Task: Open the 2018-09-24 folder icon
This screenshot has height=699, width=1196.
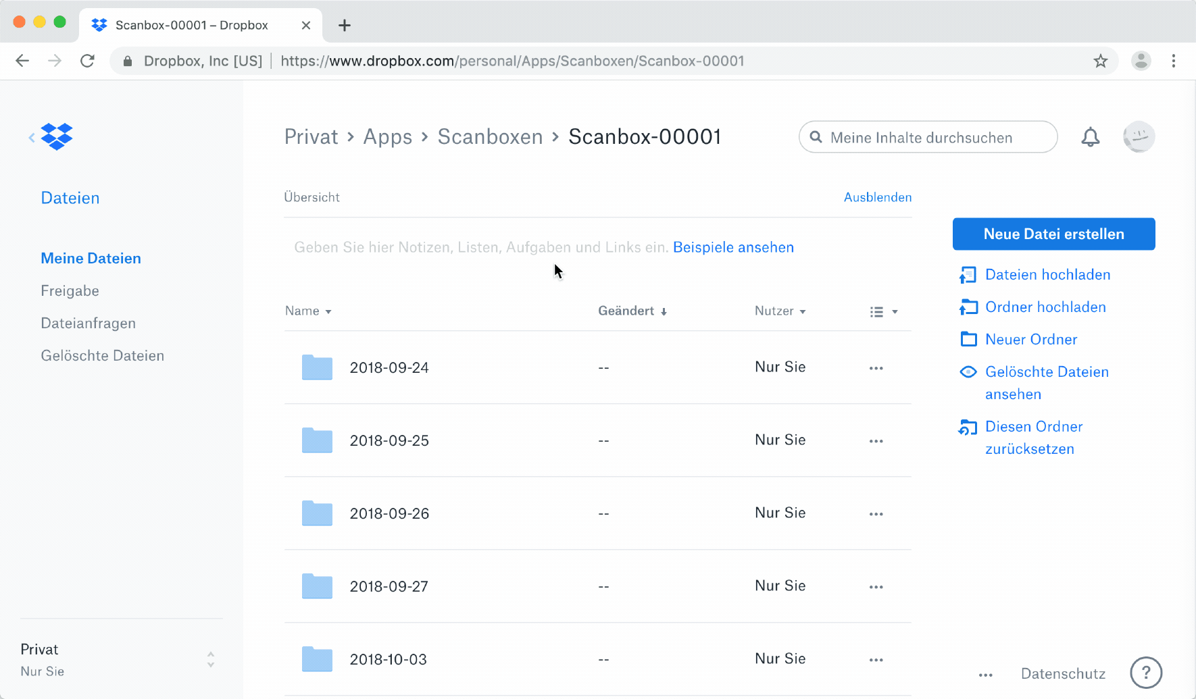Action: pyautogui.click(x=317, y=367)
